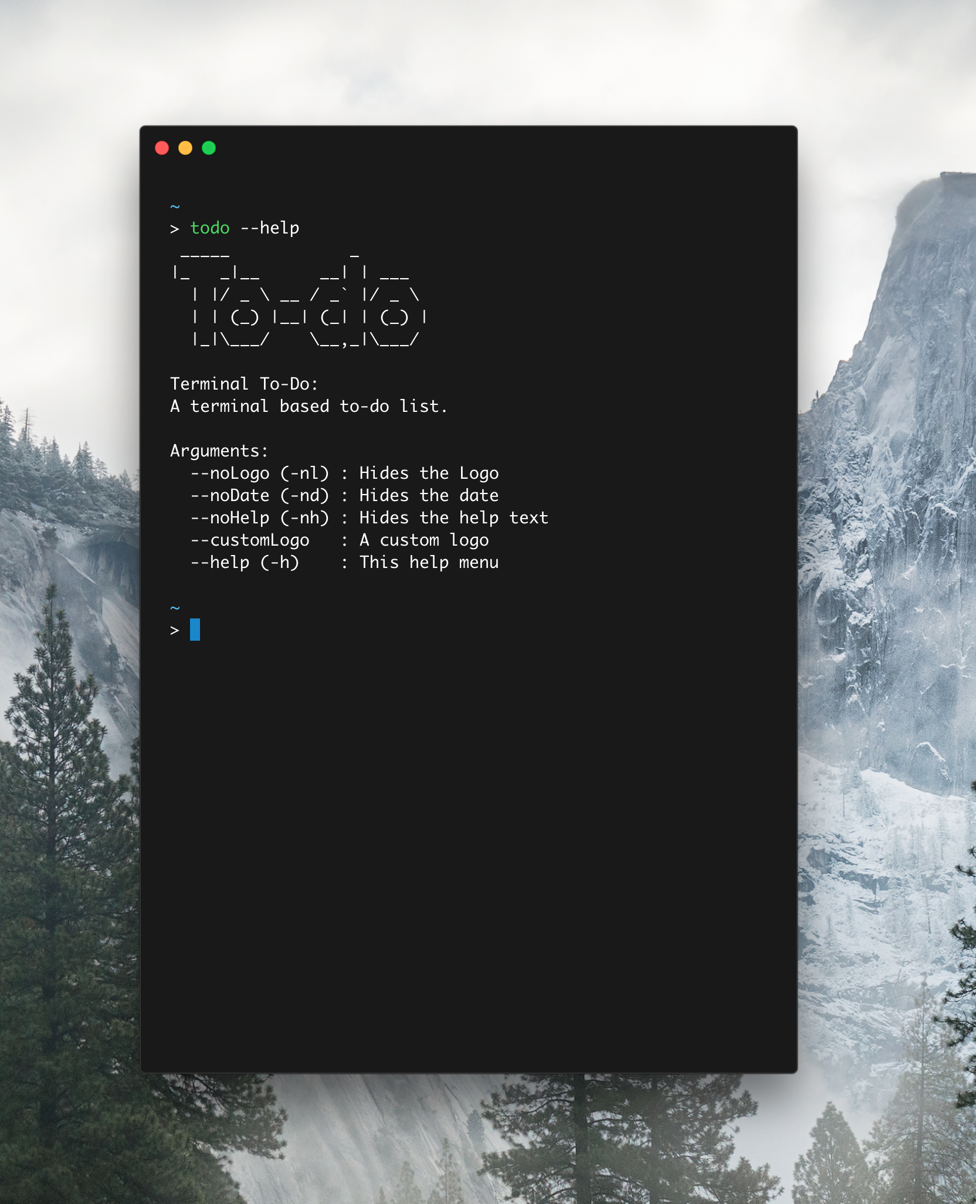Screen dimensions: 976x1204
Task: Click the blue tilde above the empty prompt
Action: coord(175,607)
